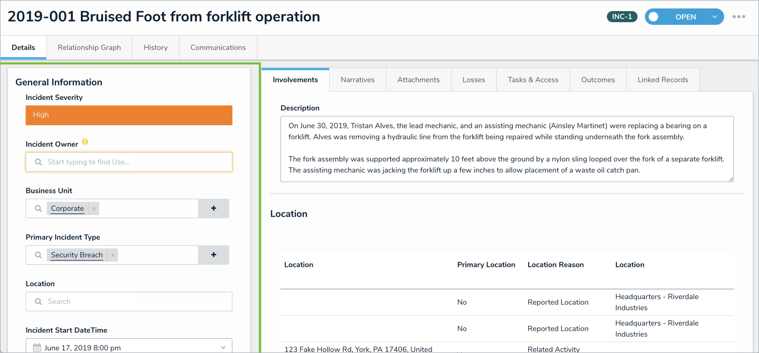Open the Communications tab
The image size is (759, 353).
click(218, 48)
